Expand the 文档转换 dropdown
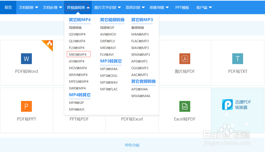This screenshot has width=265, height=152. (28, 7)
